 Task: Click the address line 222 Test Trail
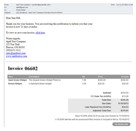coord(13,44)
